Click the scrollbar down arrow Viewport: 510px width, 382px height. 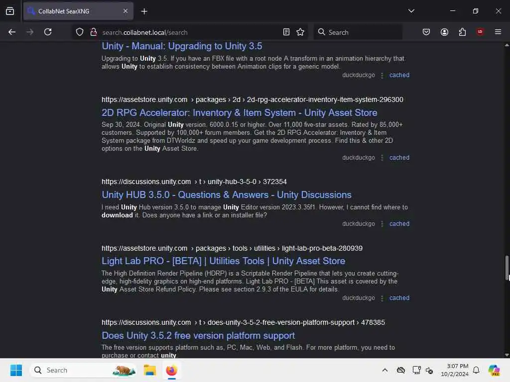pos(507,355)
